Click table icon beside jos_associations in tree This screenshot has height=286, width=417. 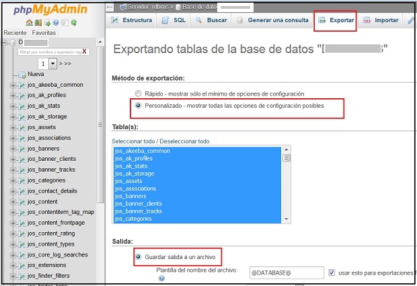(x=22, y=139)
